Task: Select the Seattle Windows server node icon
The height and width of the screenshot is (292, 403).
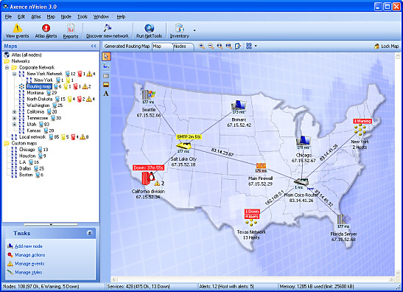Action: [149, 95]
